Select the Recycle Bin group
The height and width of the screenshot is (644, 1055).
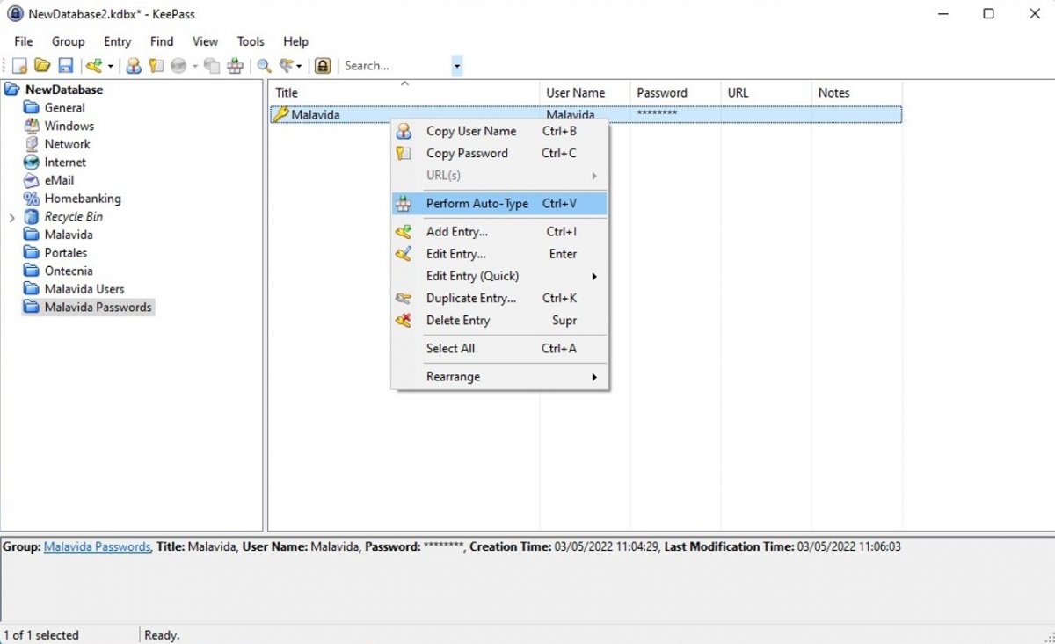point(73,216)
